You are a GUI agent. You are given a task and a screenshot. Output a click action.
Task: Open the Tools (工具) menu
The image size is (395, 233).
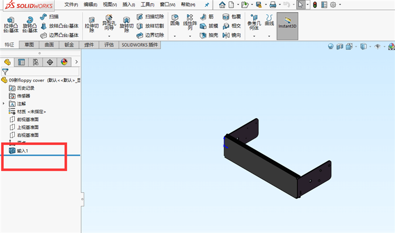tap(147, 5)
